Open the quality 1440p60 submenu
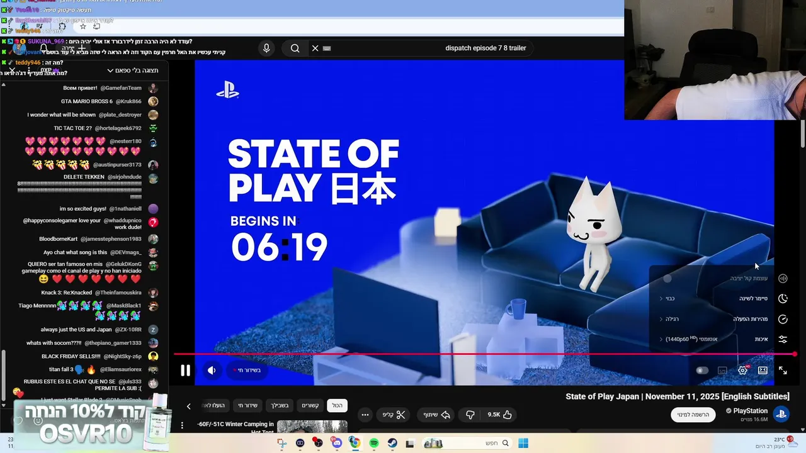This screenshot has width=806, height=453. tap(717, 339)
